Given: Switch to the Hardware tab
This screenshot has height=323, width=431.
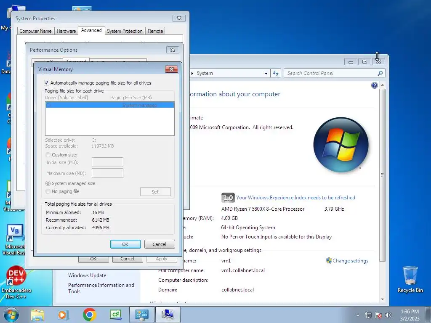Looking at the screenshot, I should [x=66, y=31].
